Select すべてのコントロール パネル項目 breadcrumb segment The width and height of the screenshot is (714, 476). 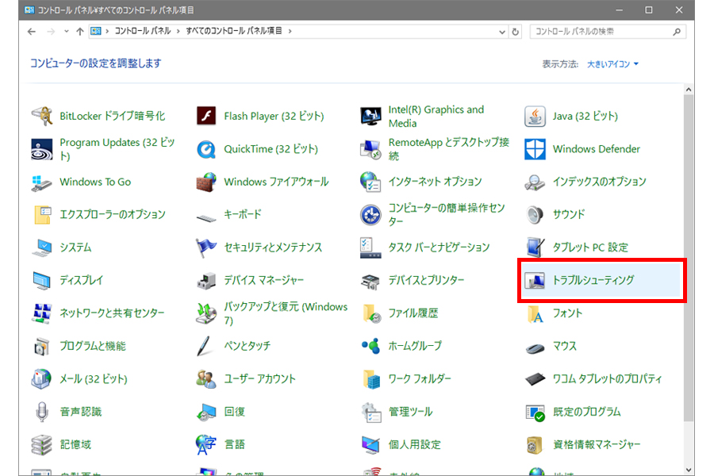233,32
